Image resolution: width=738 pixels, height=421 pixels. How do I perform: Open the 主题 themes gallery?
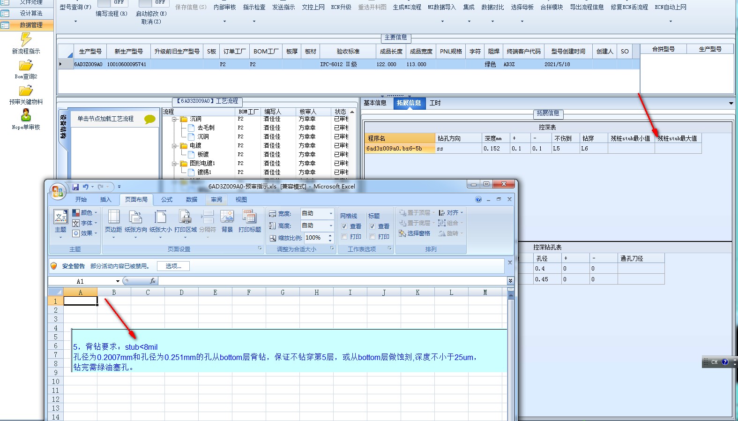(x=60, y=224)
